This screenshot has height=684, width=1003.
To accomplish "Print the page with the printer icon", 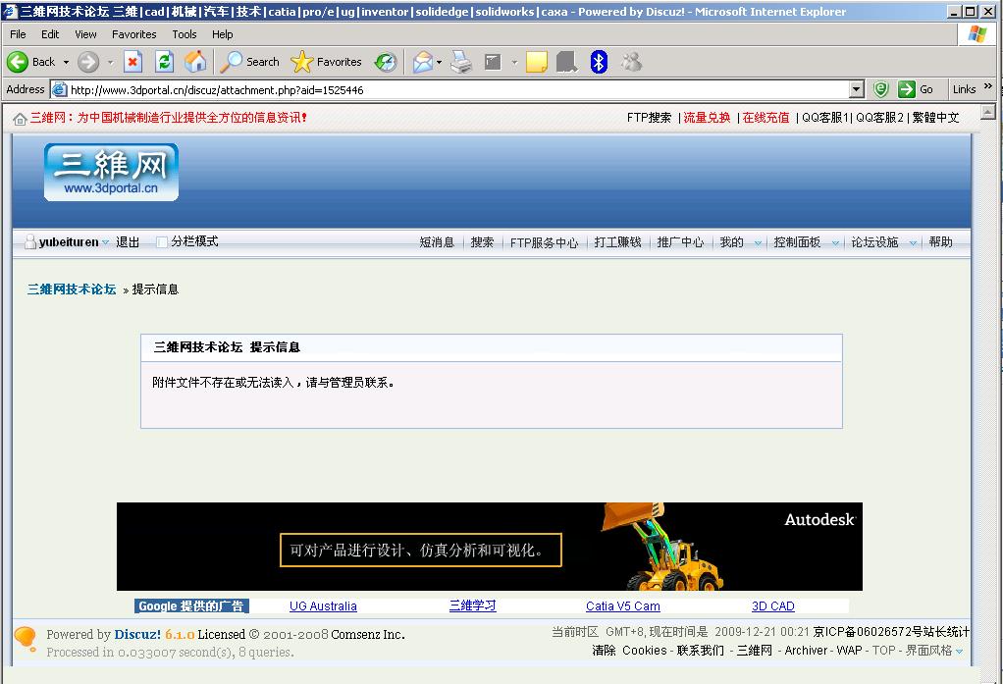I will click(461, 62).
